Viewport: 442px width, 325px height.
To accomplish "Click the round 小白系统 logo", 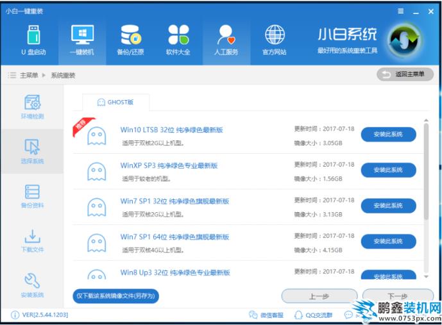I will coord(404,40).
